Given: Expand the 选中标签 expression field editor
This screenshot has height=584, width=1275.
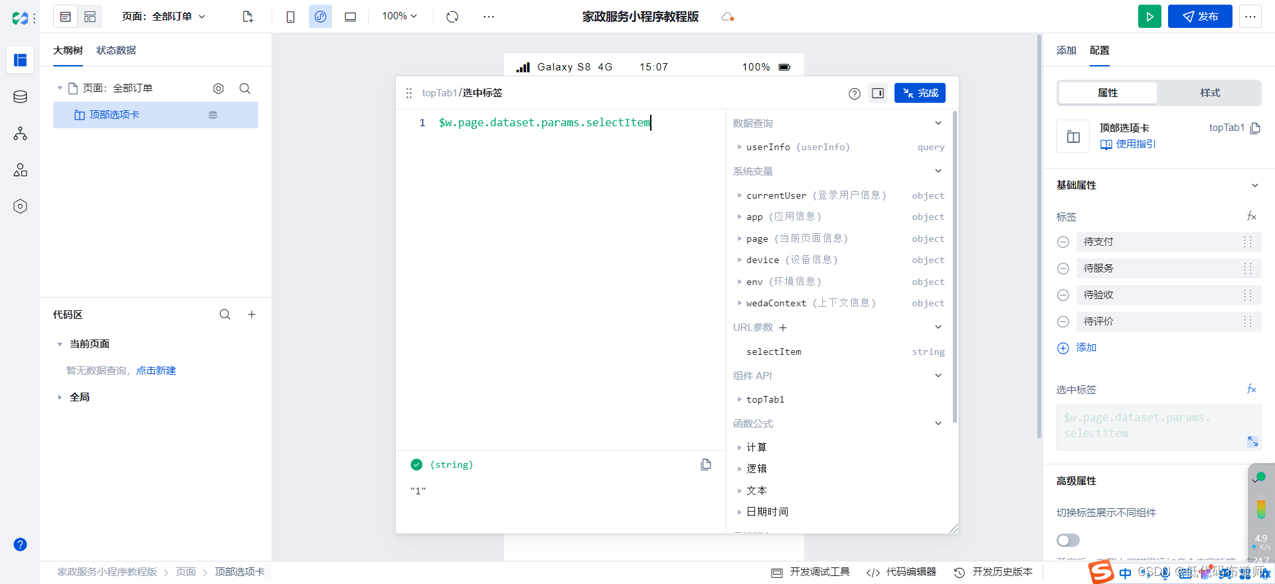Looking at the screenshot, I should [x=1253, y=441].
